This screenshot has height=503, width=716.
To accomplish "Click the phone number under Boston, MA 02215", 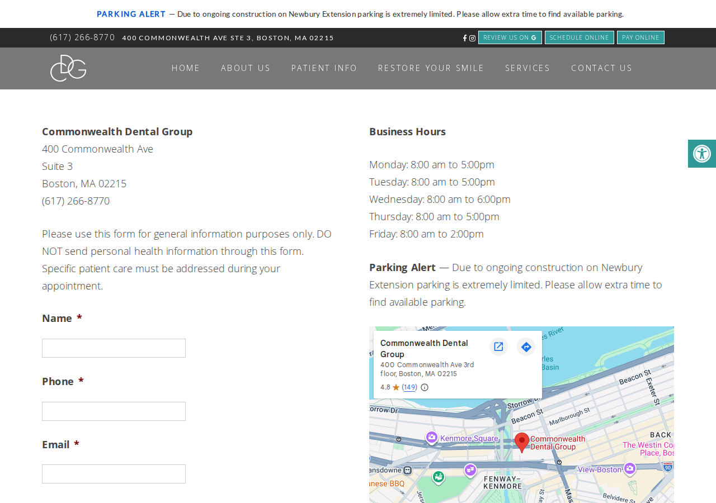I will coord(76,201).
